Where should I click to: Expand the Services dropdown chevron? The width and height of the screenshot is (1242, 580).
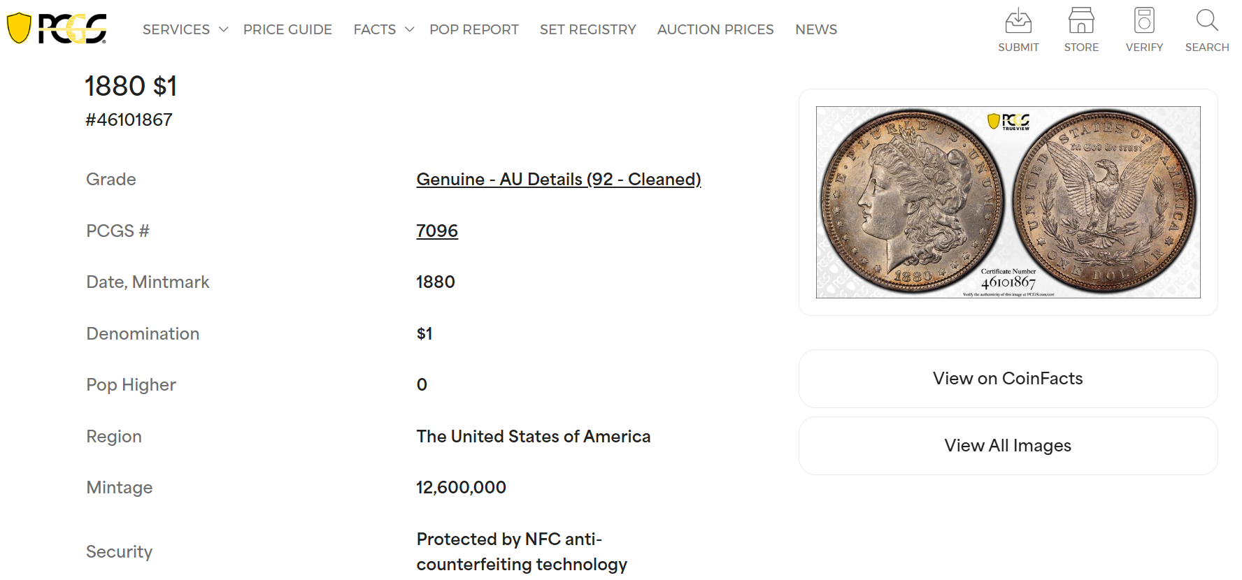(224, 29)
